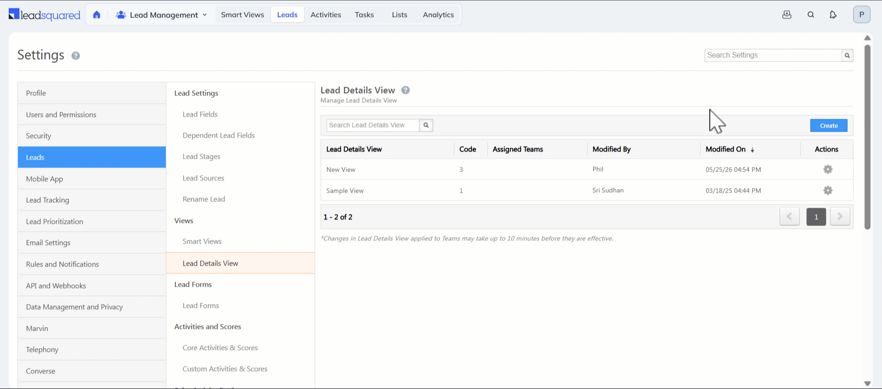Focus the Search Lead Details View field
Screen dimensions: 882x389
click(x=373, y=125)
